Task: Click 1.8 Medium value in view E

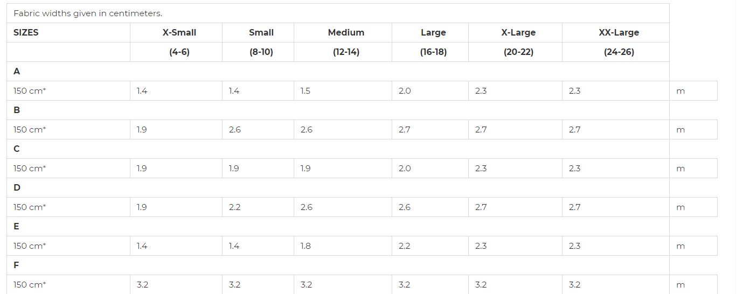Action: click(x=305, y=246)
